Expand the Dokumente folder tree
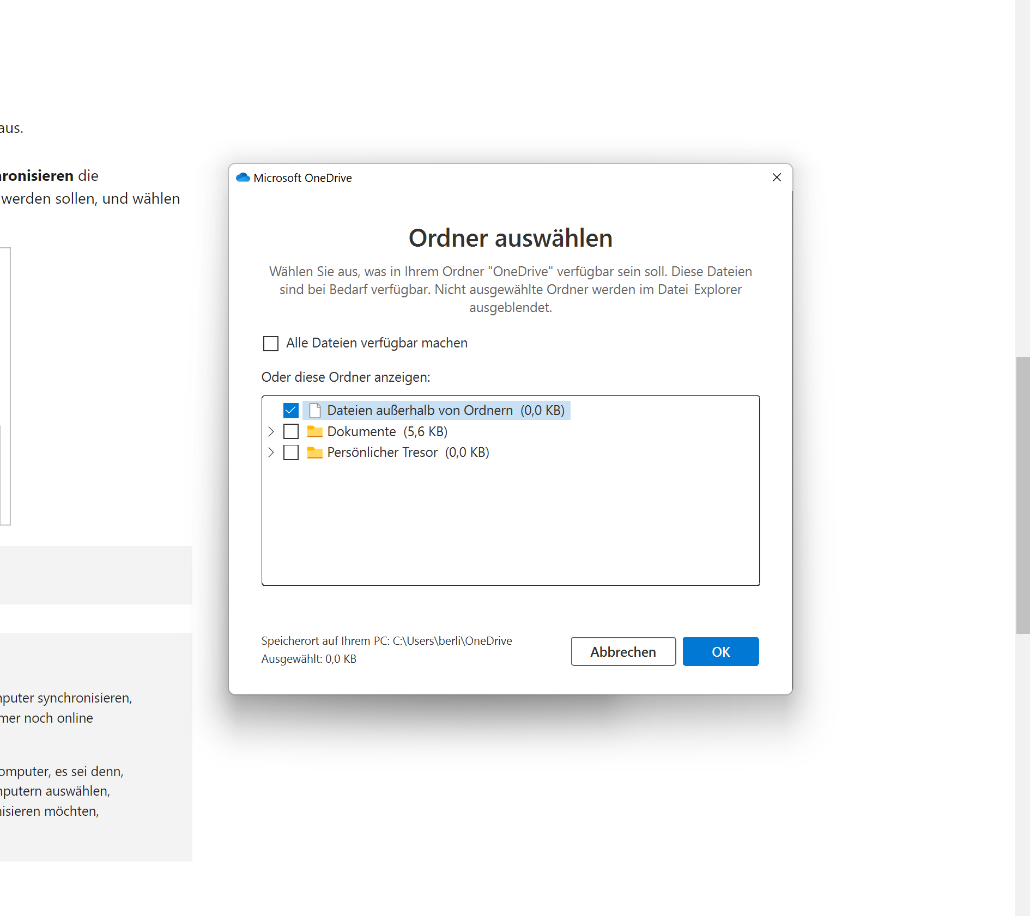The width and height of the screenshot is (1030, 916). point(271,431)
